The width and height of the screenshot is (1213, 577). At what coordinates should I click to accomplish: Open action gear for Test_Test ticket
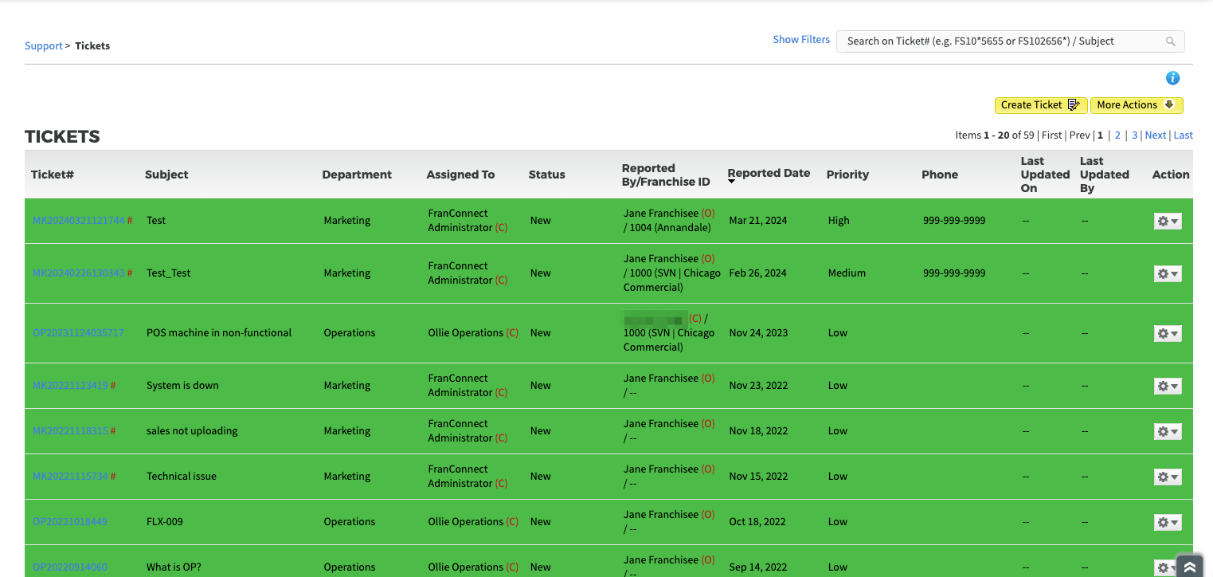(1168, 273)
